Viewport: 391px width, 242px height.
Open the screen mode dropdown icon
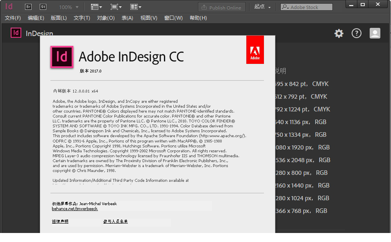(116, 7)
